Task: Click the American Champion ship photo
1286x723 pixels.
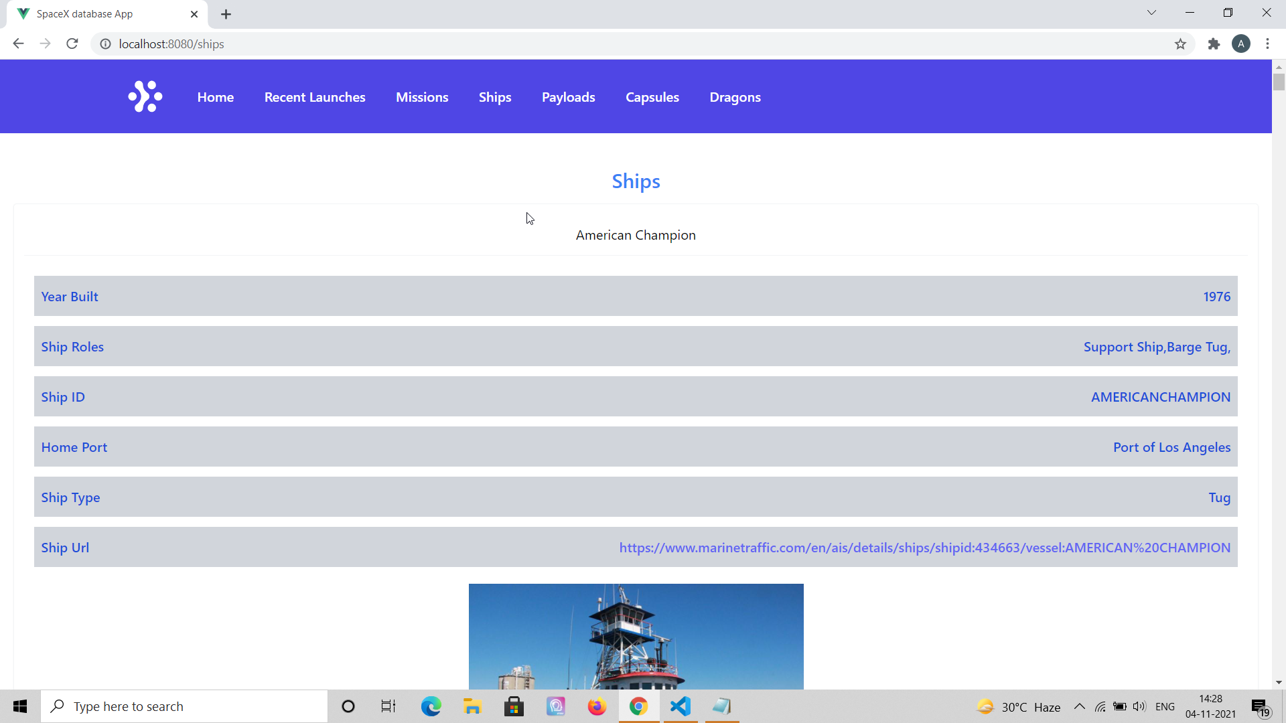Action: [x=636, y=636]
